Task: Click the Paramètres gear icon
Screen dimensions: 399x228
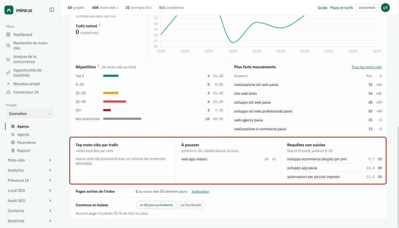Action: [x=13, y=142]
